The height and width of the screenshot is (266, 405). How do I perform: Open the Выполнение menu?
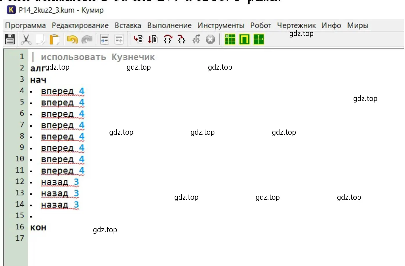pos(169,26)
